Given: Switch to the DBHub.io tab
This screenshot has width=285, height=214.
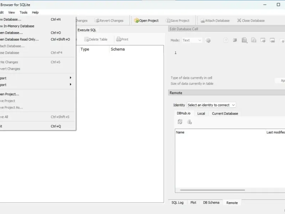Looking at the screenshot, I should point(183,113).
